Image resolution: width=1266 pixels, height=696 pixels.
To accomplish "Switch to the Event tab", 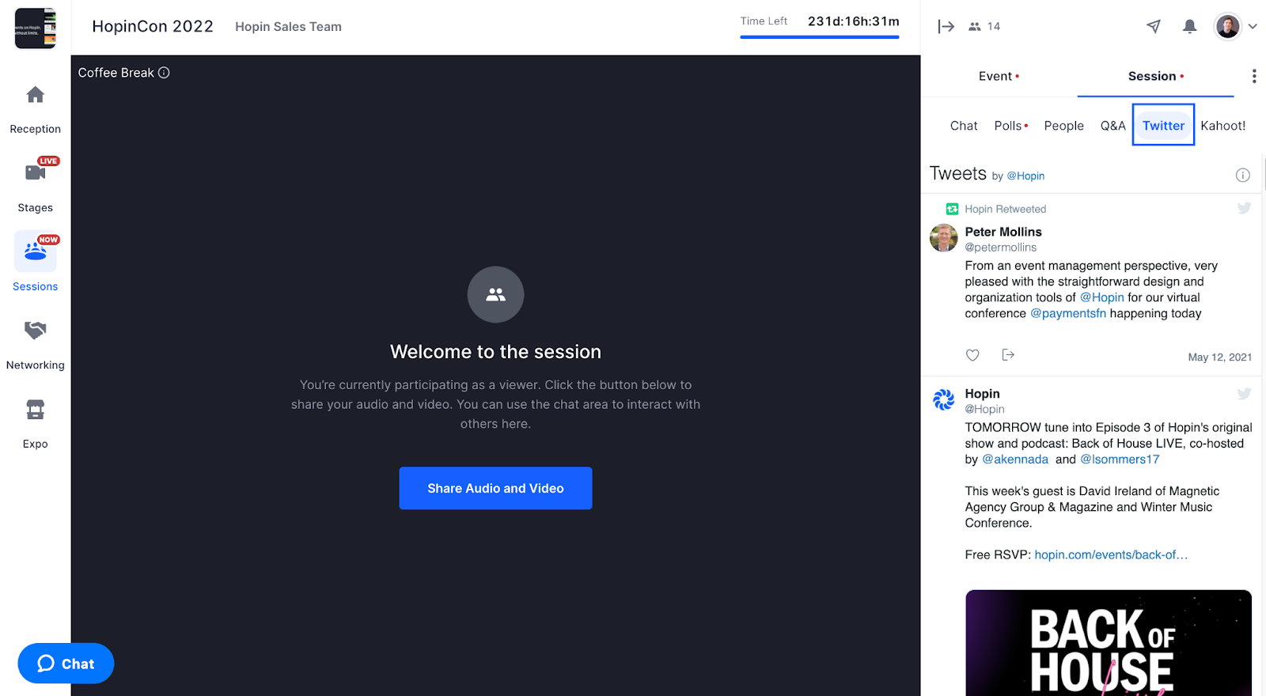I will click(x=999, y=76).
